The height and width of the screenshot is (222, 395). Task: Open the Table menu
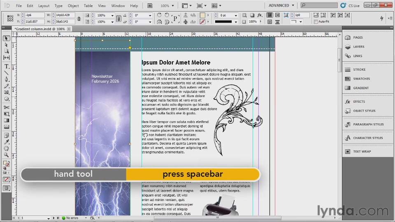coord(88,5)
